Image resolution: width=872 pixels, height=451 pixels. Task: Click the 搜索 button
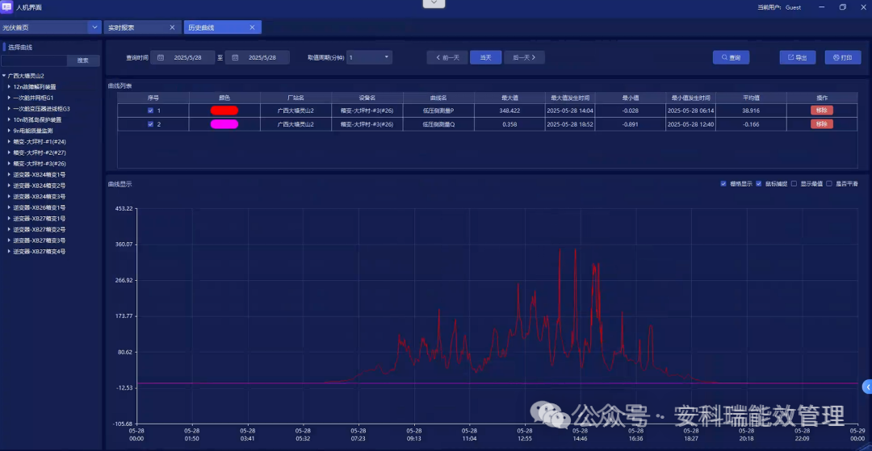tap(83, 61)
